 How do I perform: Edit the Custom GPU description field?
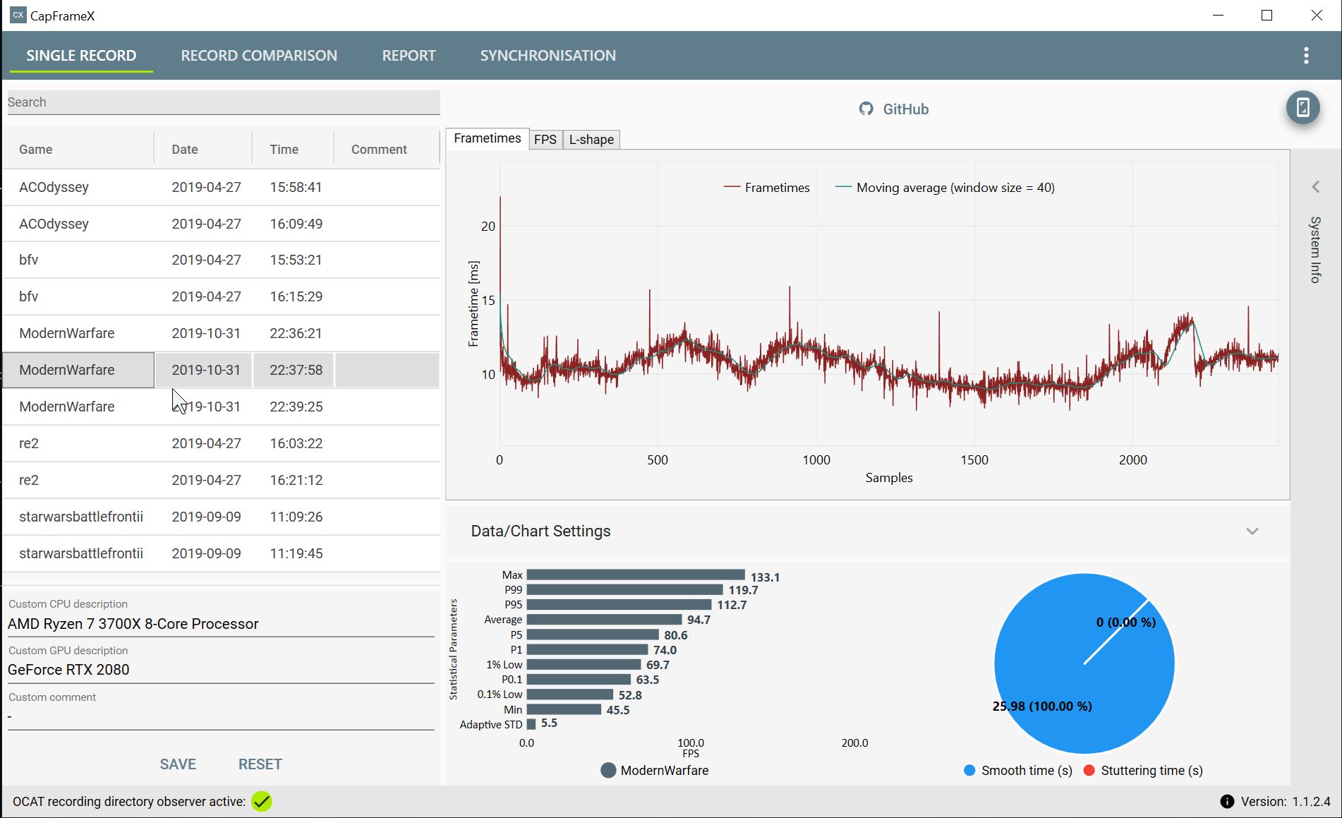click(221, 670)
